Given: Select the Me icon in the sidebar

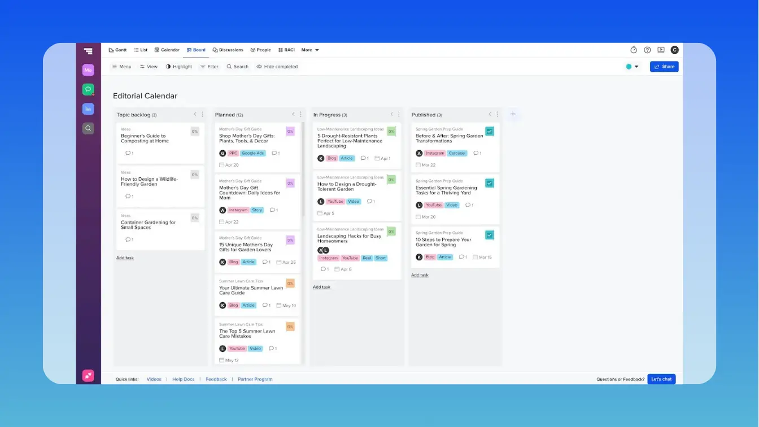Looking at the screenshot, I should point(88,70).
